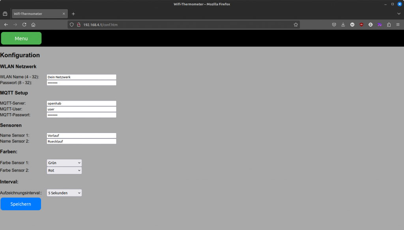
Task: Go to the browser home page icon
Action: point(34,24)
